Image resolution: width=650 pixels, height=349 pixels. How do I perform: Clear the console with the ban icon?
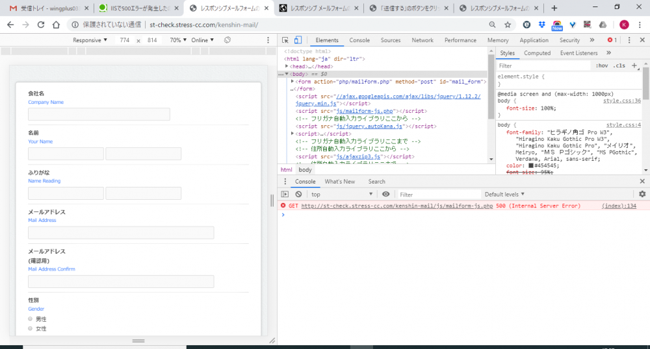(x=298, y=195)
